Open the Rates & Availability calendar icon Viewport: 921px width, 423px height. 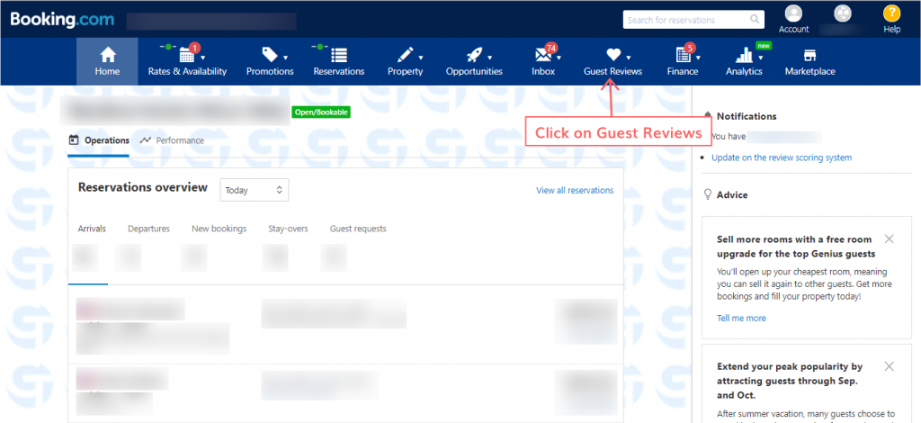pyautogui.click(x=187, y=55)
